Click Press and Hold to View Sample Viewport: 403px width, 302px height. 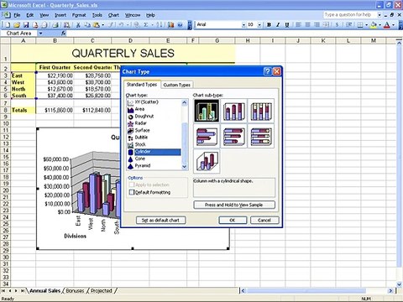click(x=234, y=205)
